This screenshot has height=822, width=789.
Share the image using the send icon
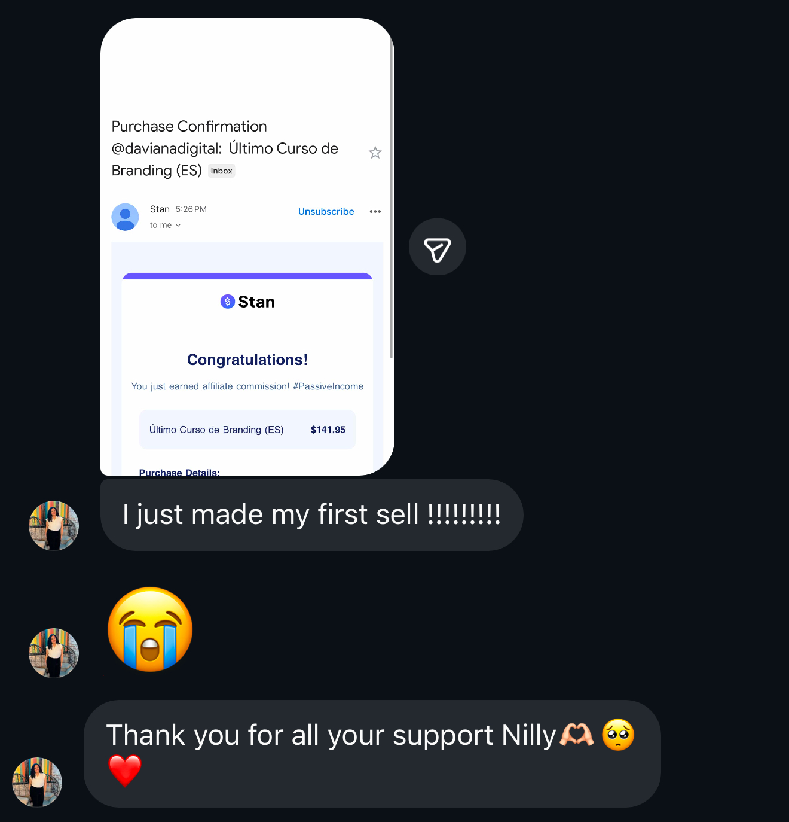[x=438, y=247]
